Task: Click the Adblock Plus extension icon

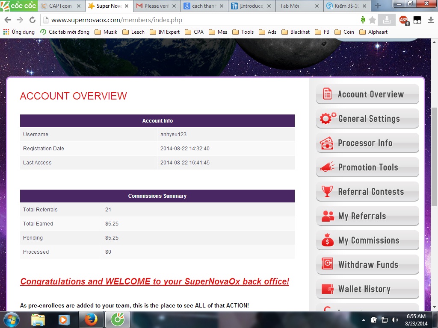Action: pos(404,20)
